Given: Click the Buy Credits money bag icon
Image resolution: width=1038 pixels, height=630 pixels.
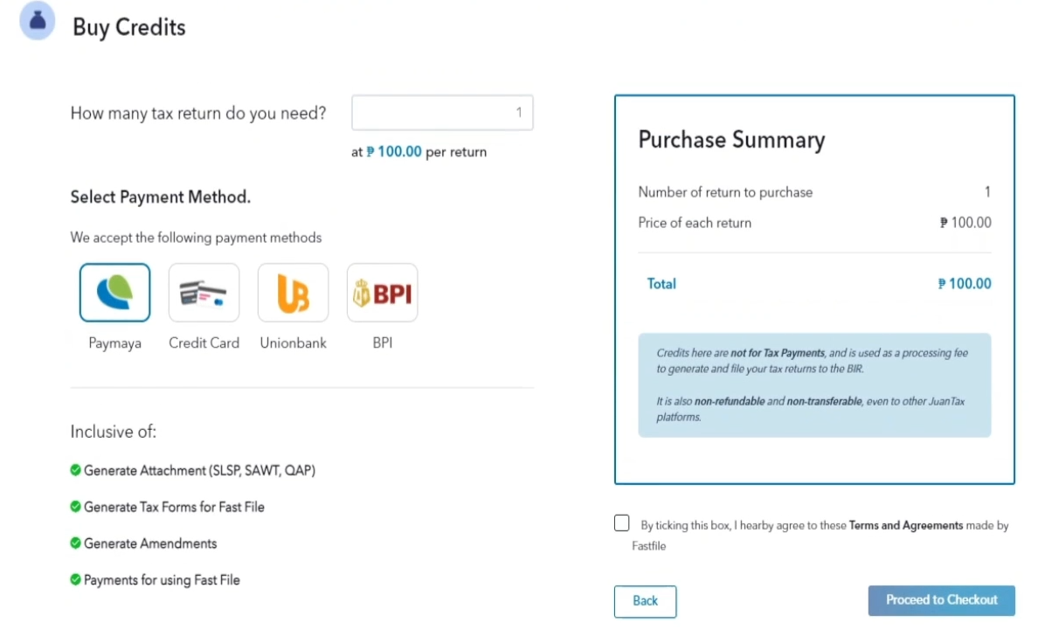Looking at the screenshot, I should pyautogui.click(x=38, y=22).
